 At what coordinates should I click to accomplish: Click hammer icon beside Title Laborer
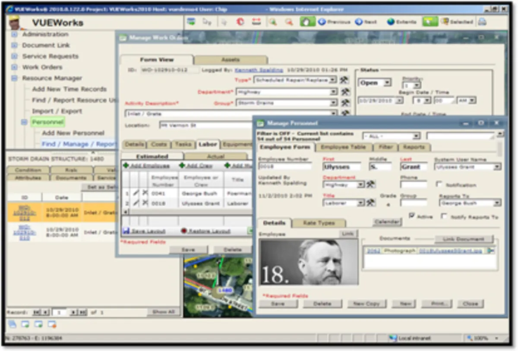pyautogui.click(x=370, y=203)
